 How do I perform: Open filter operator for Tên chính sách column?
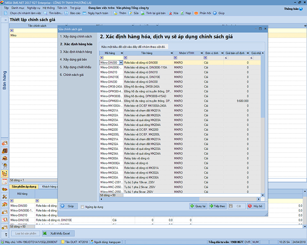tap(12, 31)
